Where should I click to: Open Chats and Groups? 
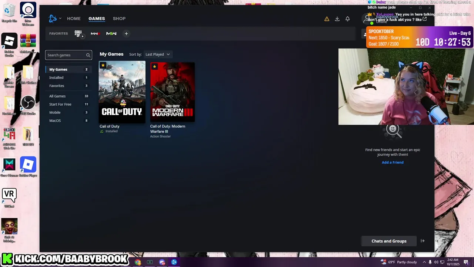[x=389, y=241]
